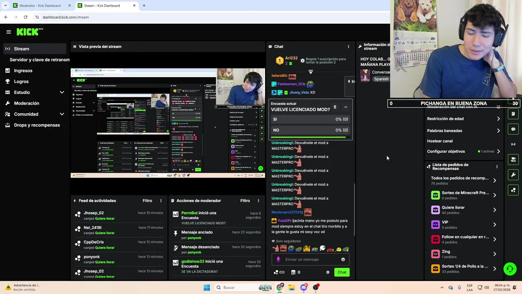Open Restricción de edad settings
This screenshot has width=522, height=294.
click(x=464, y=119)
